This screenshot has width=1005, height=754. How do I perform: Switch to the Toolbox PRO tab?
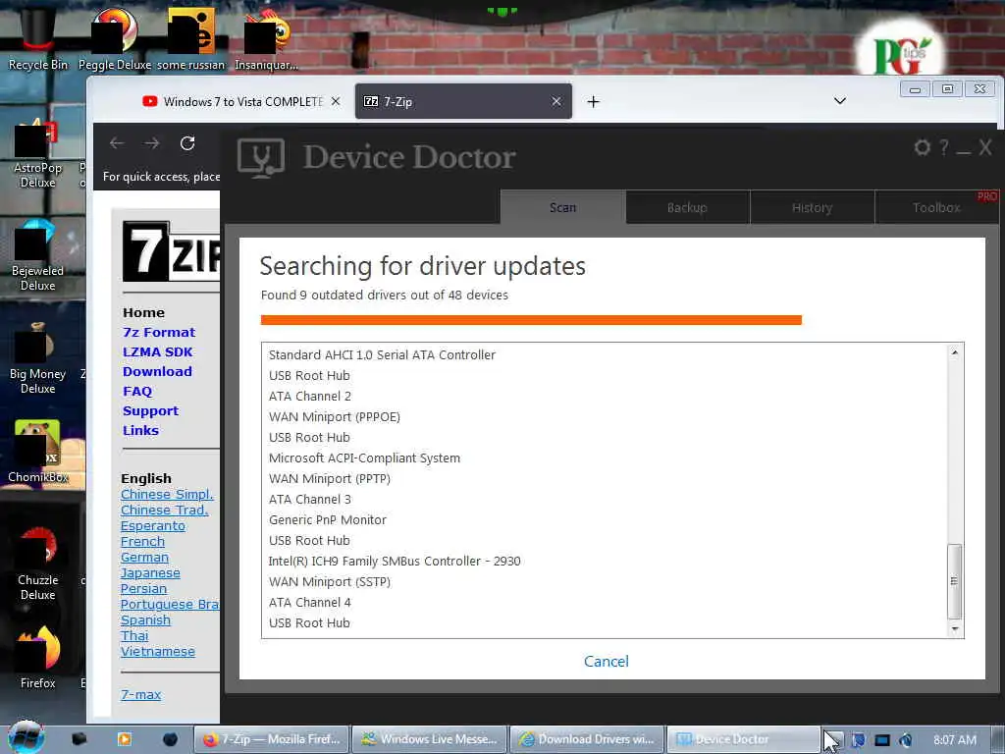click(x=936, y=207)
